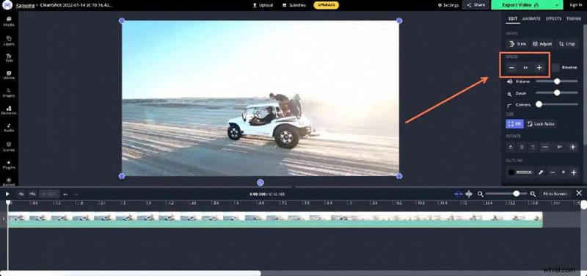Screen dimensions: 587x276
Task: Click the Trim button
Action: pyautogui.click(x=517, y=44)
